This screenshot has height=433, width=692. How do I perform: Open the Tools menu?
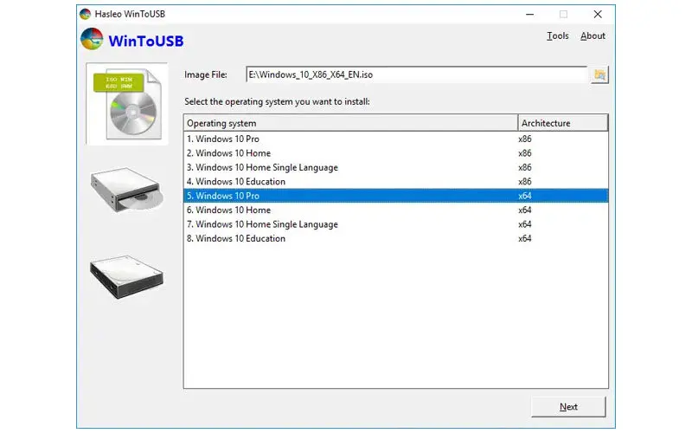557,36
